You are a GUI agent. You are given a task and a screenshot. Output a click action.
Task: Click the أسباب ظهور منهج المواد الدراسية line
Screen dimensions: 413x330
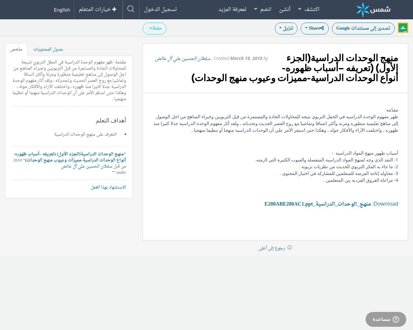[365, 153]
